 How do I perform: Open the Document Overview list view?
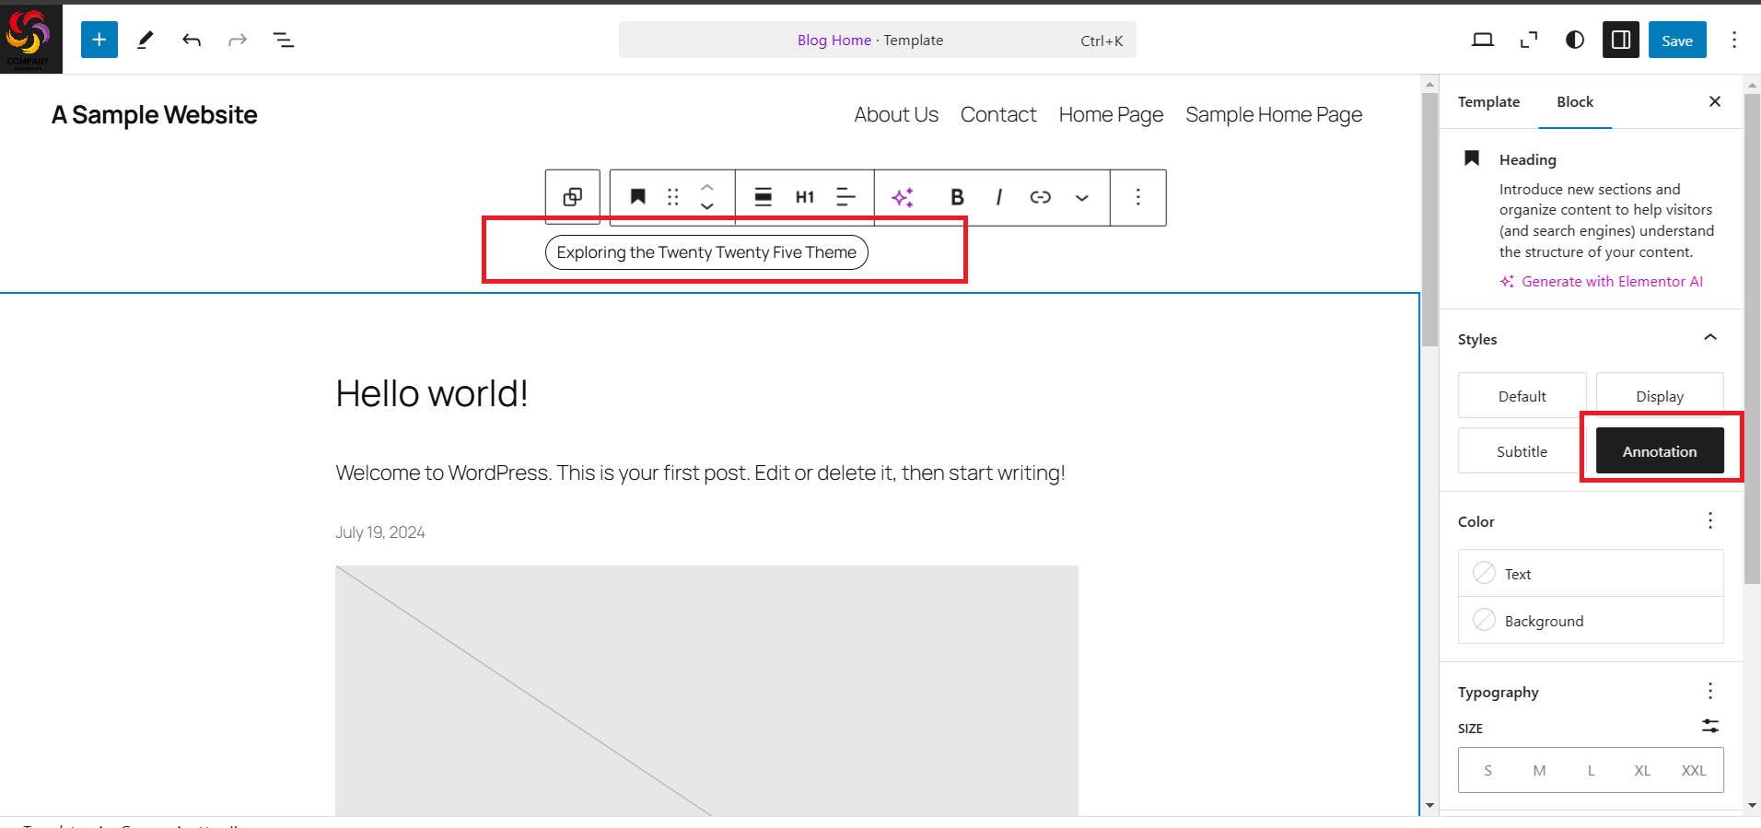tap(284, 40)
